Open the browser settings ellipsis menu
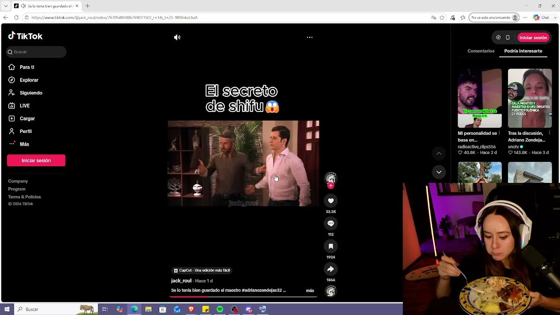Screen dimensions: 560x315 pyautogui.click(x=525, y=17)
